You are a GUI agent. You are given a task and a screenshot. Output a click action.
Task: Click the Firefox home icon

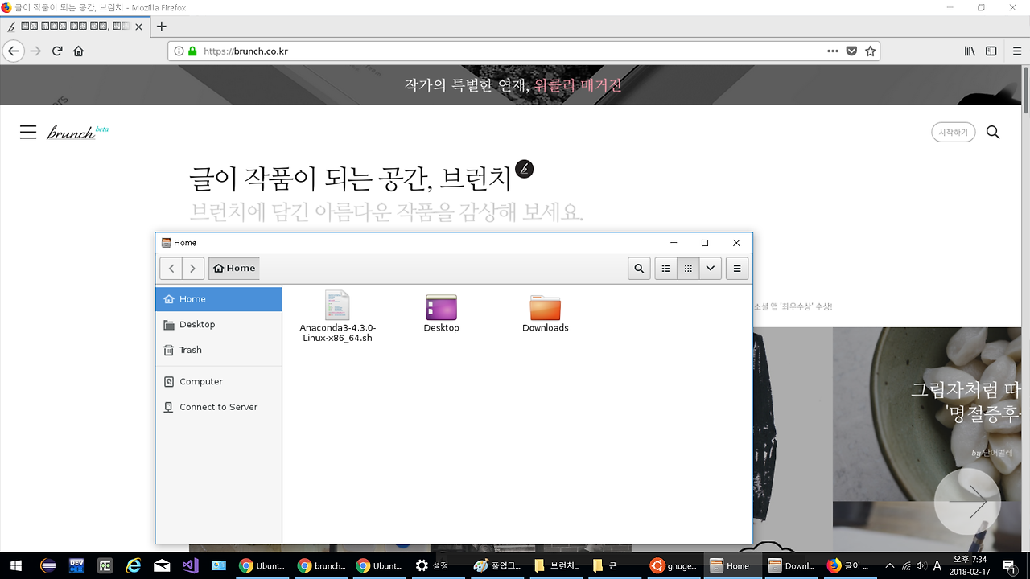click(x=80, y=51)
